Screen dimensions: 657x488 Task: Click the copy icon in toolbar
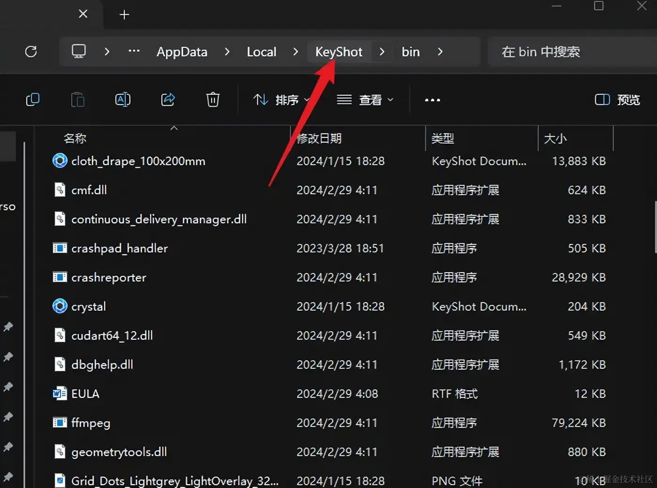coord(32,99)
